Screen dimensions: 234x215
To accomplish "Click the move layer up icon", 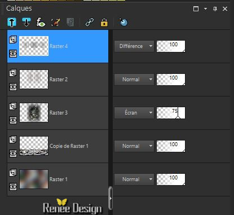I will point(12,22).
